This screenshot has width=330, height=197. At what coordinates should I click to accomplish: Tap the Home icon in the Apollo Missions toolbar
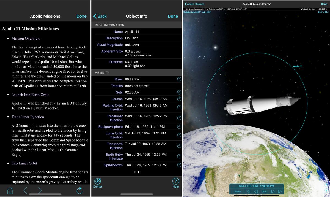[10, 190]
